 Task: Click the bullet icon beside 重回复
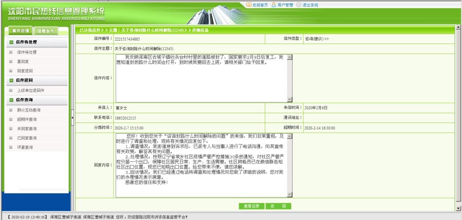pos(11,62)
